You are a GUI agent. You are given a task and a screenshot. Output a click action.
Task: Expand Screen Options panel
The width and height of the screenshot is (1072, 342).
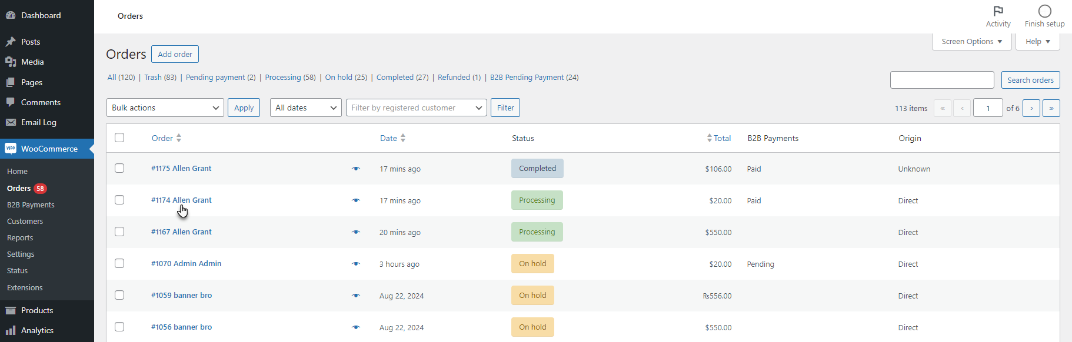pos(971,42)
